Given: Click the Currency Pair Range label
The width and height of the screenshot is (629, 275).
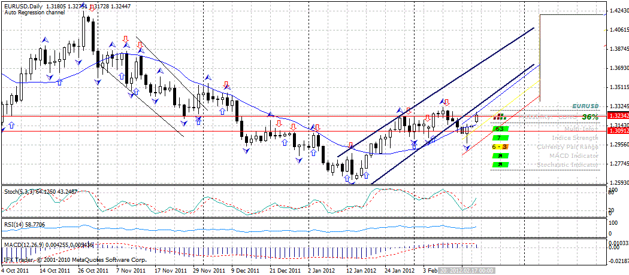Looking at the screenshot, I should click(568, 147).
